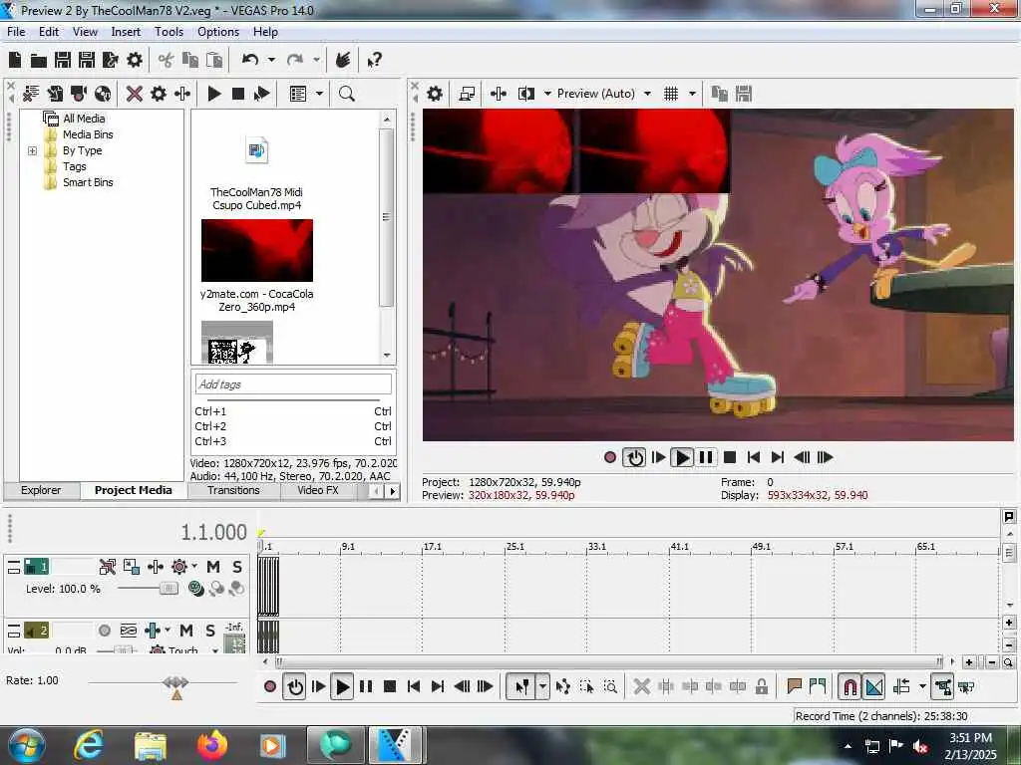Open a project using the folder icon
This screenshot has width=1021, height=765.
39,61
